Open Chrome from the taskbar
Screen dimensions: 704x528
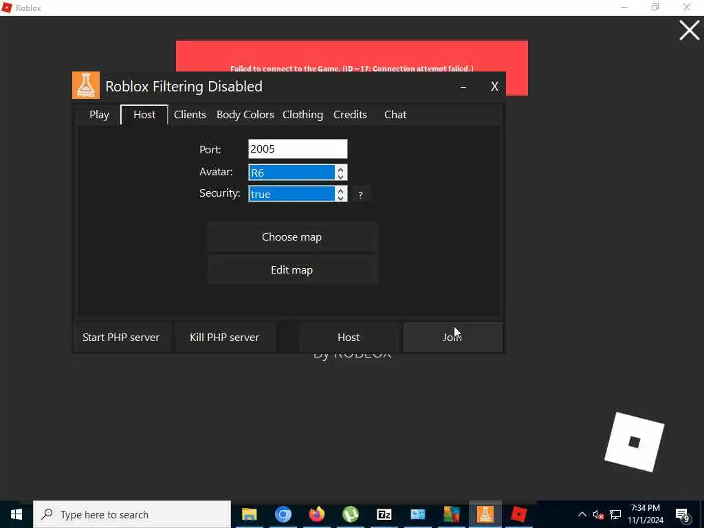coord(283,514)
